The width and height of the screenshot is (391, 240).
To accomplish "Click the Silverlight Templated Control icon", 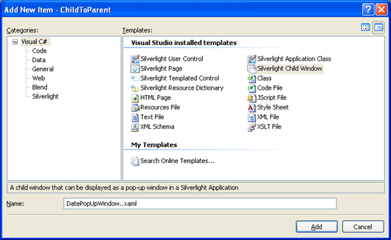I will 135,78.
